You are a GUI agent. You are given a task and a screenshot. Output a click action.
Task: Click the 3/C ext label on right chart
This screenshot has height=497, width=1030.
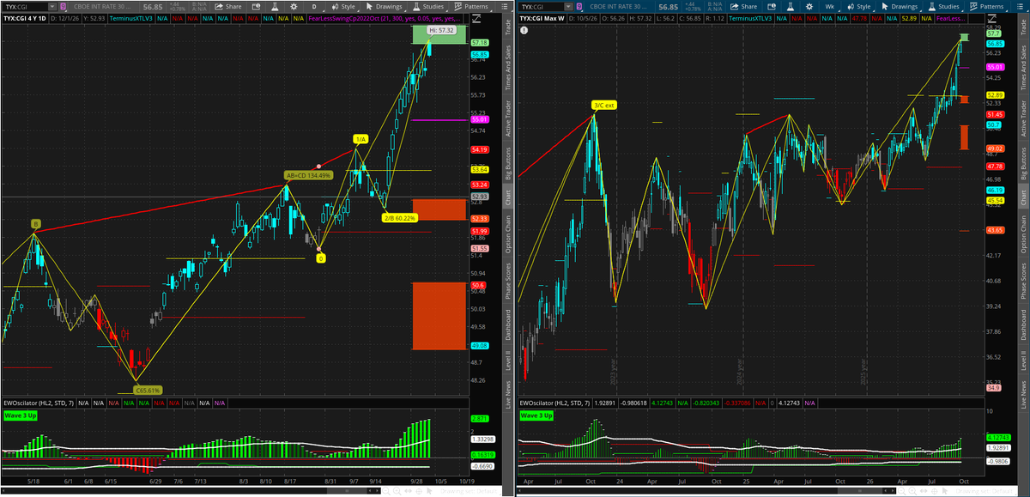click(604, 105)
